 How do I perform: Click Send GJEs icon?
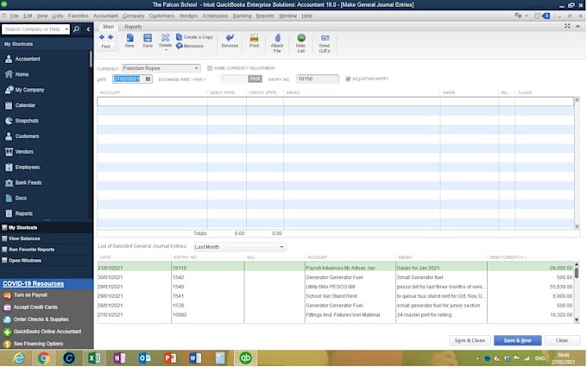pyautogui.click(x=325, y=43)
